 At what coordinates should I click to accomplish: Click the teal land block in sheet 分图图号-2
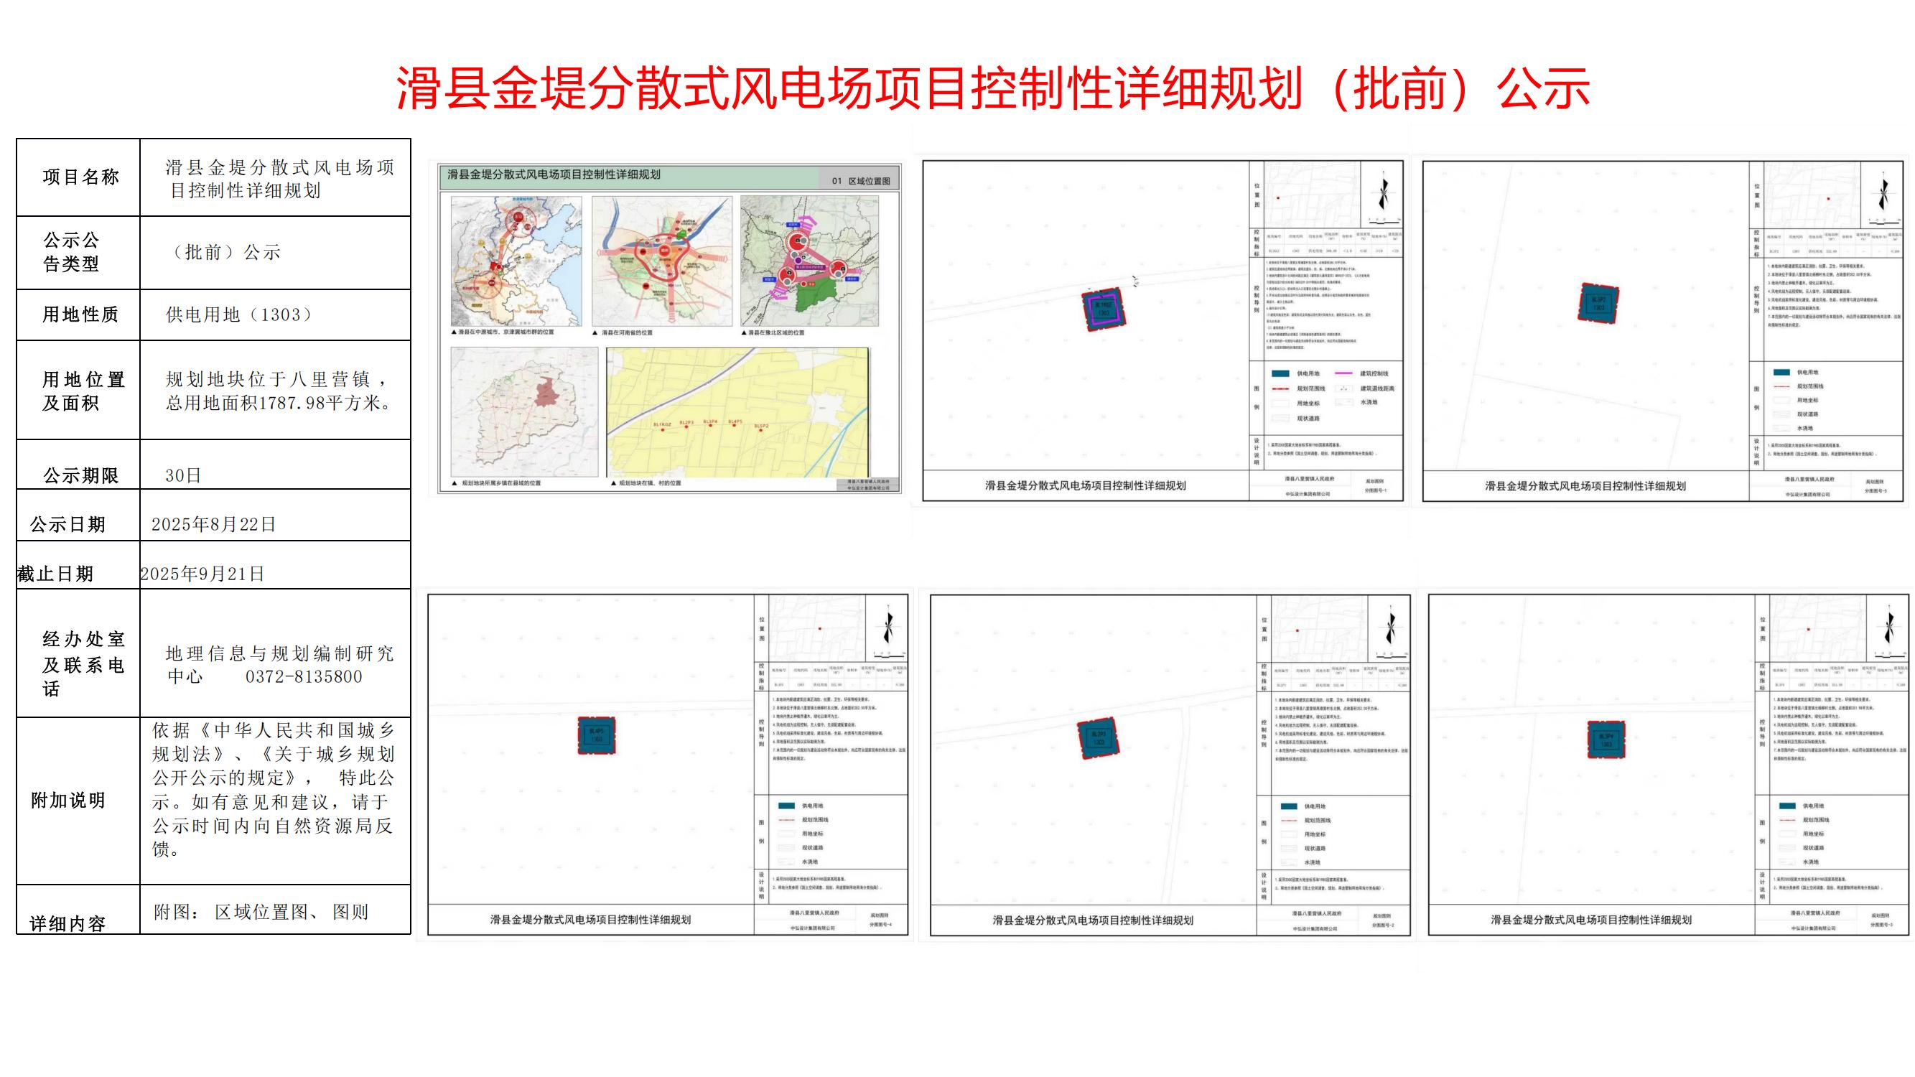[1098, 738]
